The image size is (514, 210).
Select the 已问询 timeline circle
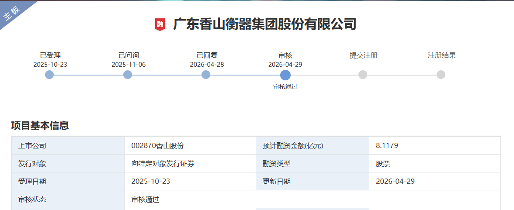click(128, 75)
